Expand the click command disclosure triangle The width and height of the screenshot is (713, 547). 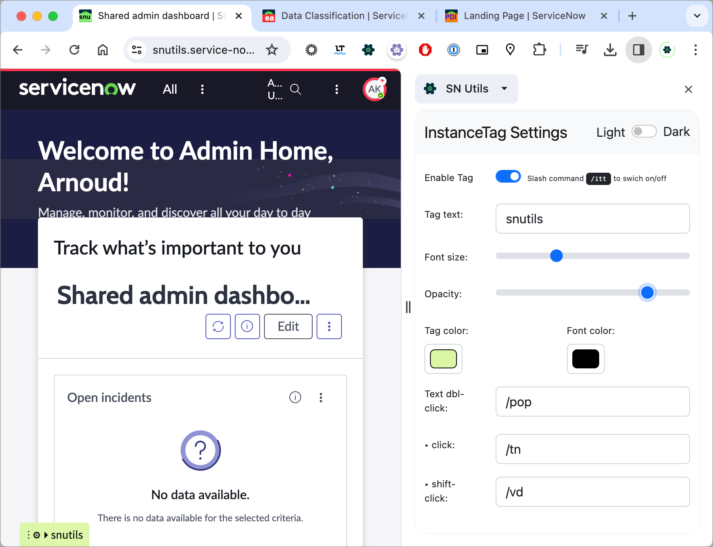click(427, 445)
